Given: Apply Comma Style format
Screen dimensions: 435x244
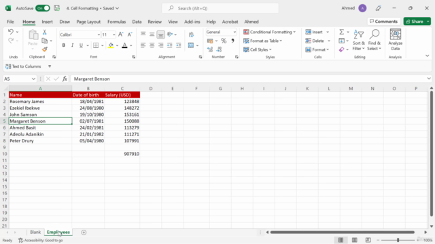Looking at the screenshot, I should point(232,41).
